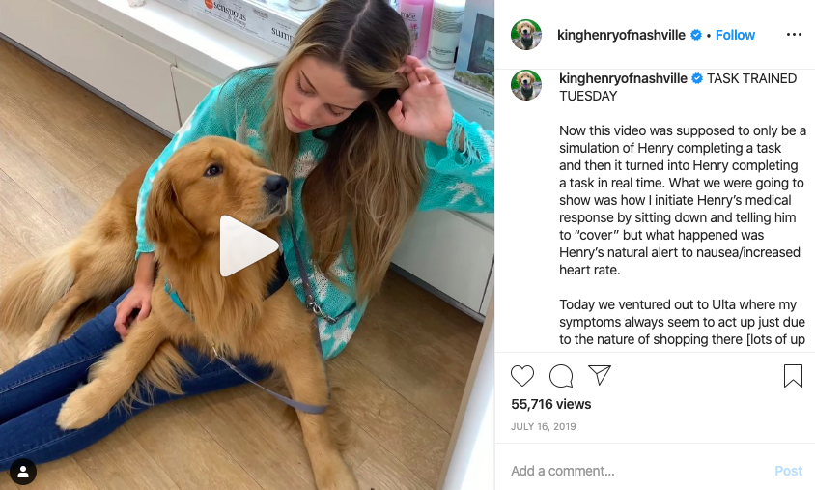Image resolution: width=815 pixels, height=490 pixels.
Task: Click the avatar beside the caption
Action: pyautogui.click(x=526, y=85)
